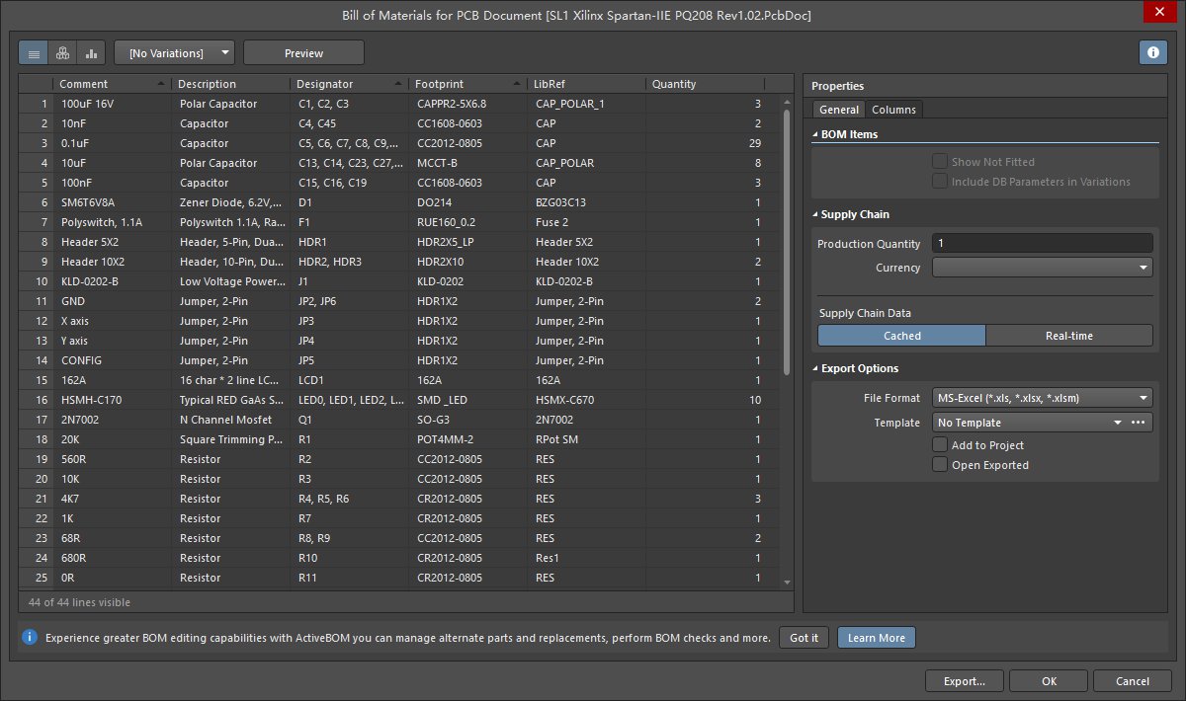Image resolution: width=1186 pixels, height=701 pixels.
Task: Click the Res1 LibRef cell
Action: pyautogui.click(x=586, y=558)
